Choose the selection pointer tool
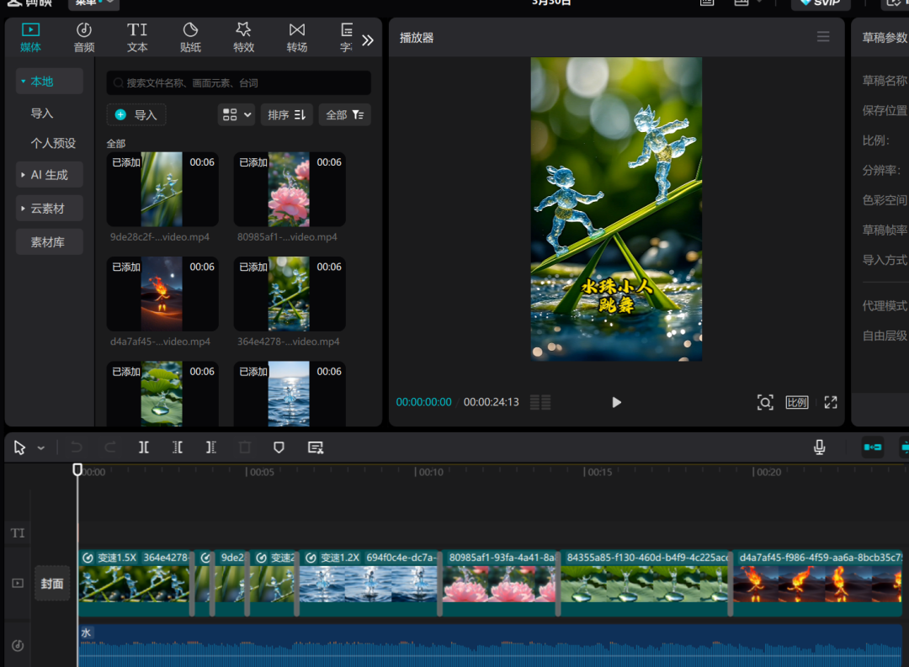 click(19, 447)
